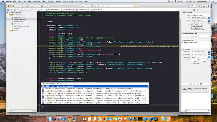This screenshot has width=217, height=122.
Task: Select 'func - Swift Function Statement' completion
Action: pos(95,86)
